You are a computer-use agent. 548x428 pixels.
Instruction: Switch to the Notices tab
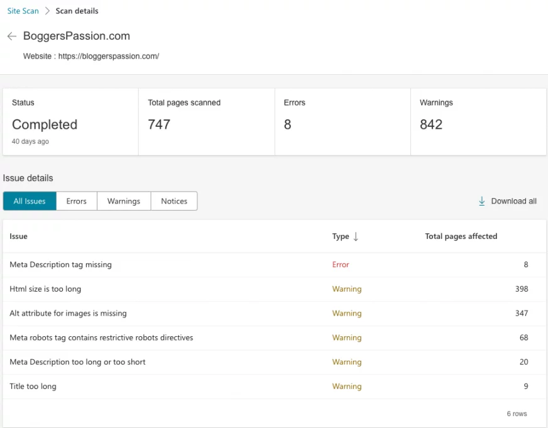pos(174,201)
